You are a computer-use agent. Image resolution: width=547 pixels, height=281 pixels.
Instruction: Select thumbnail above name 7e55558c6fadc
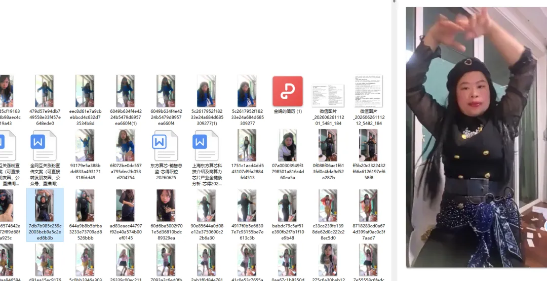coord(368,260)
